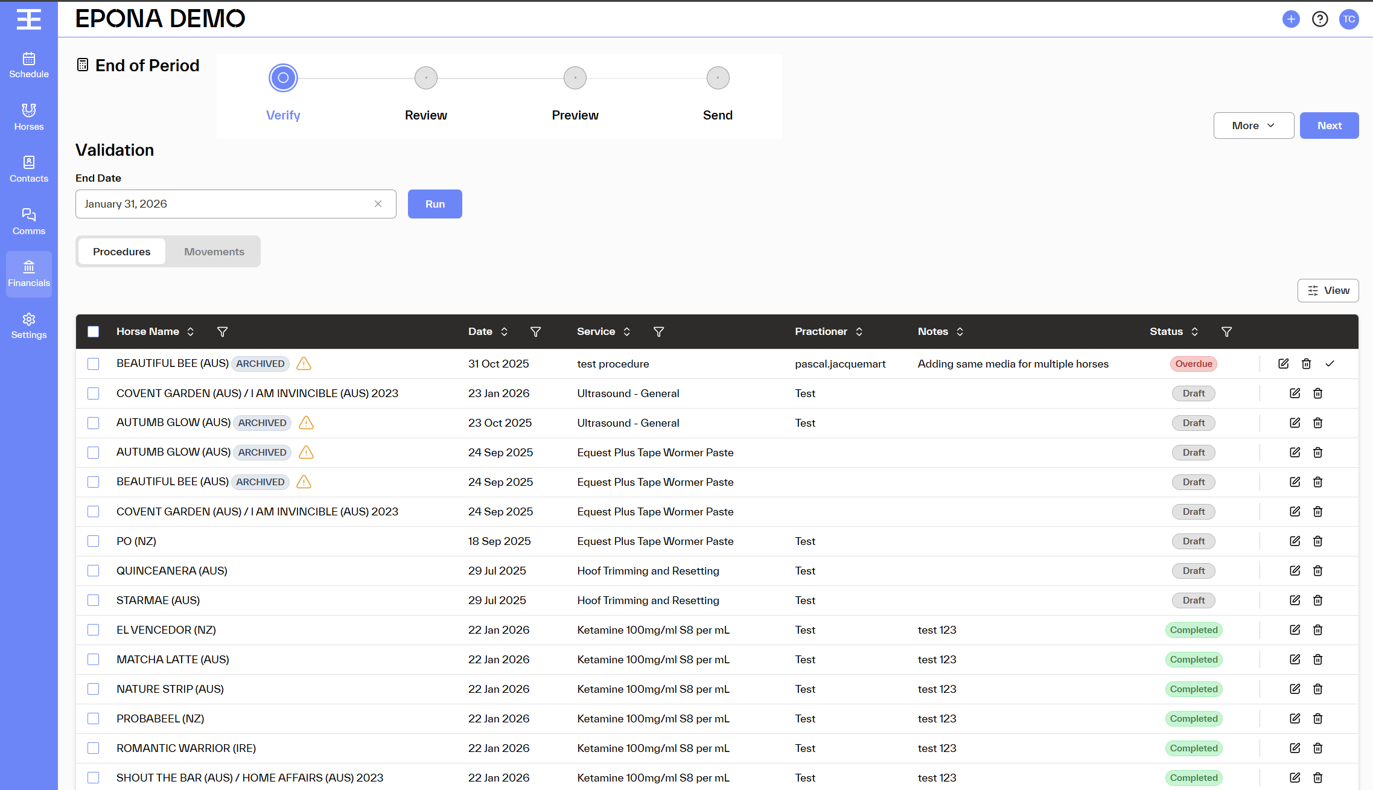
Task: Switch to the Movements tab
Action: tap(214, 252)
